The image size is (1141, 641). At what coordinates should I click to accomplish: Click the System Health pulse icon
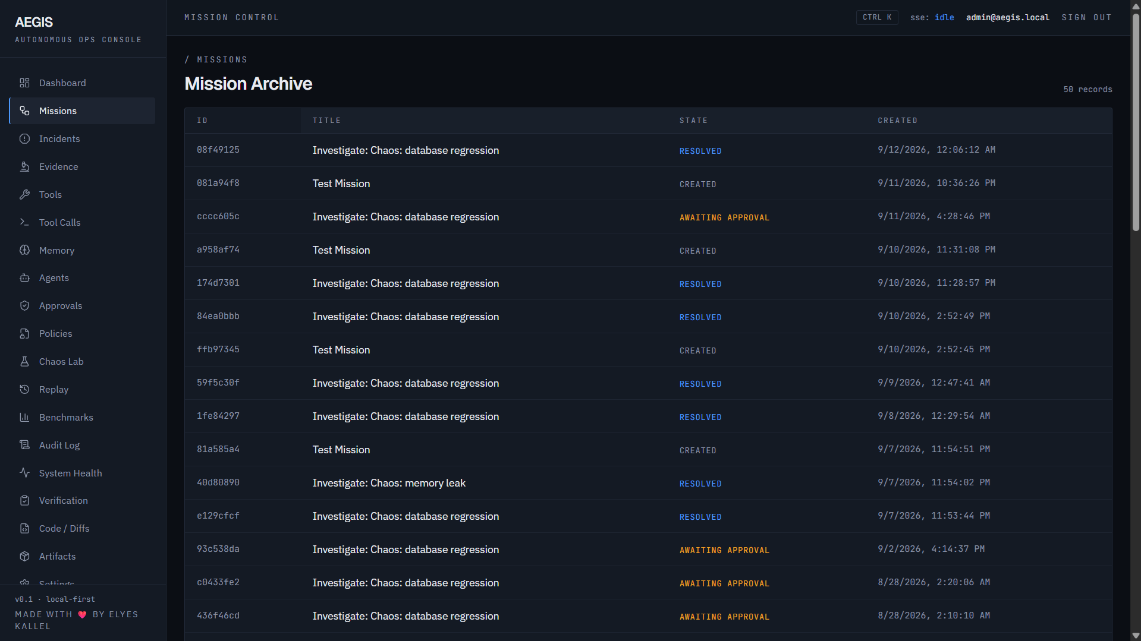(x=24, y=473)
